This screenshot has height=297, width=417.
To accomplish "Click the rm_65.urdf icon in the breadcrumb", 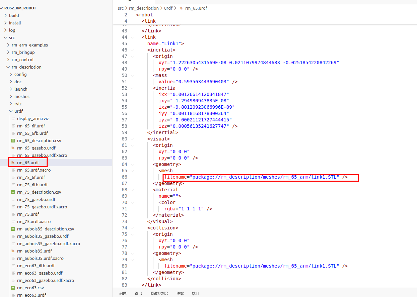I will (x=181, y=8).
